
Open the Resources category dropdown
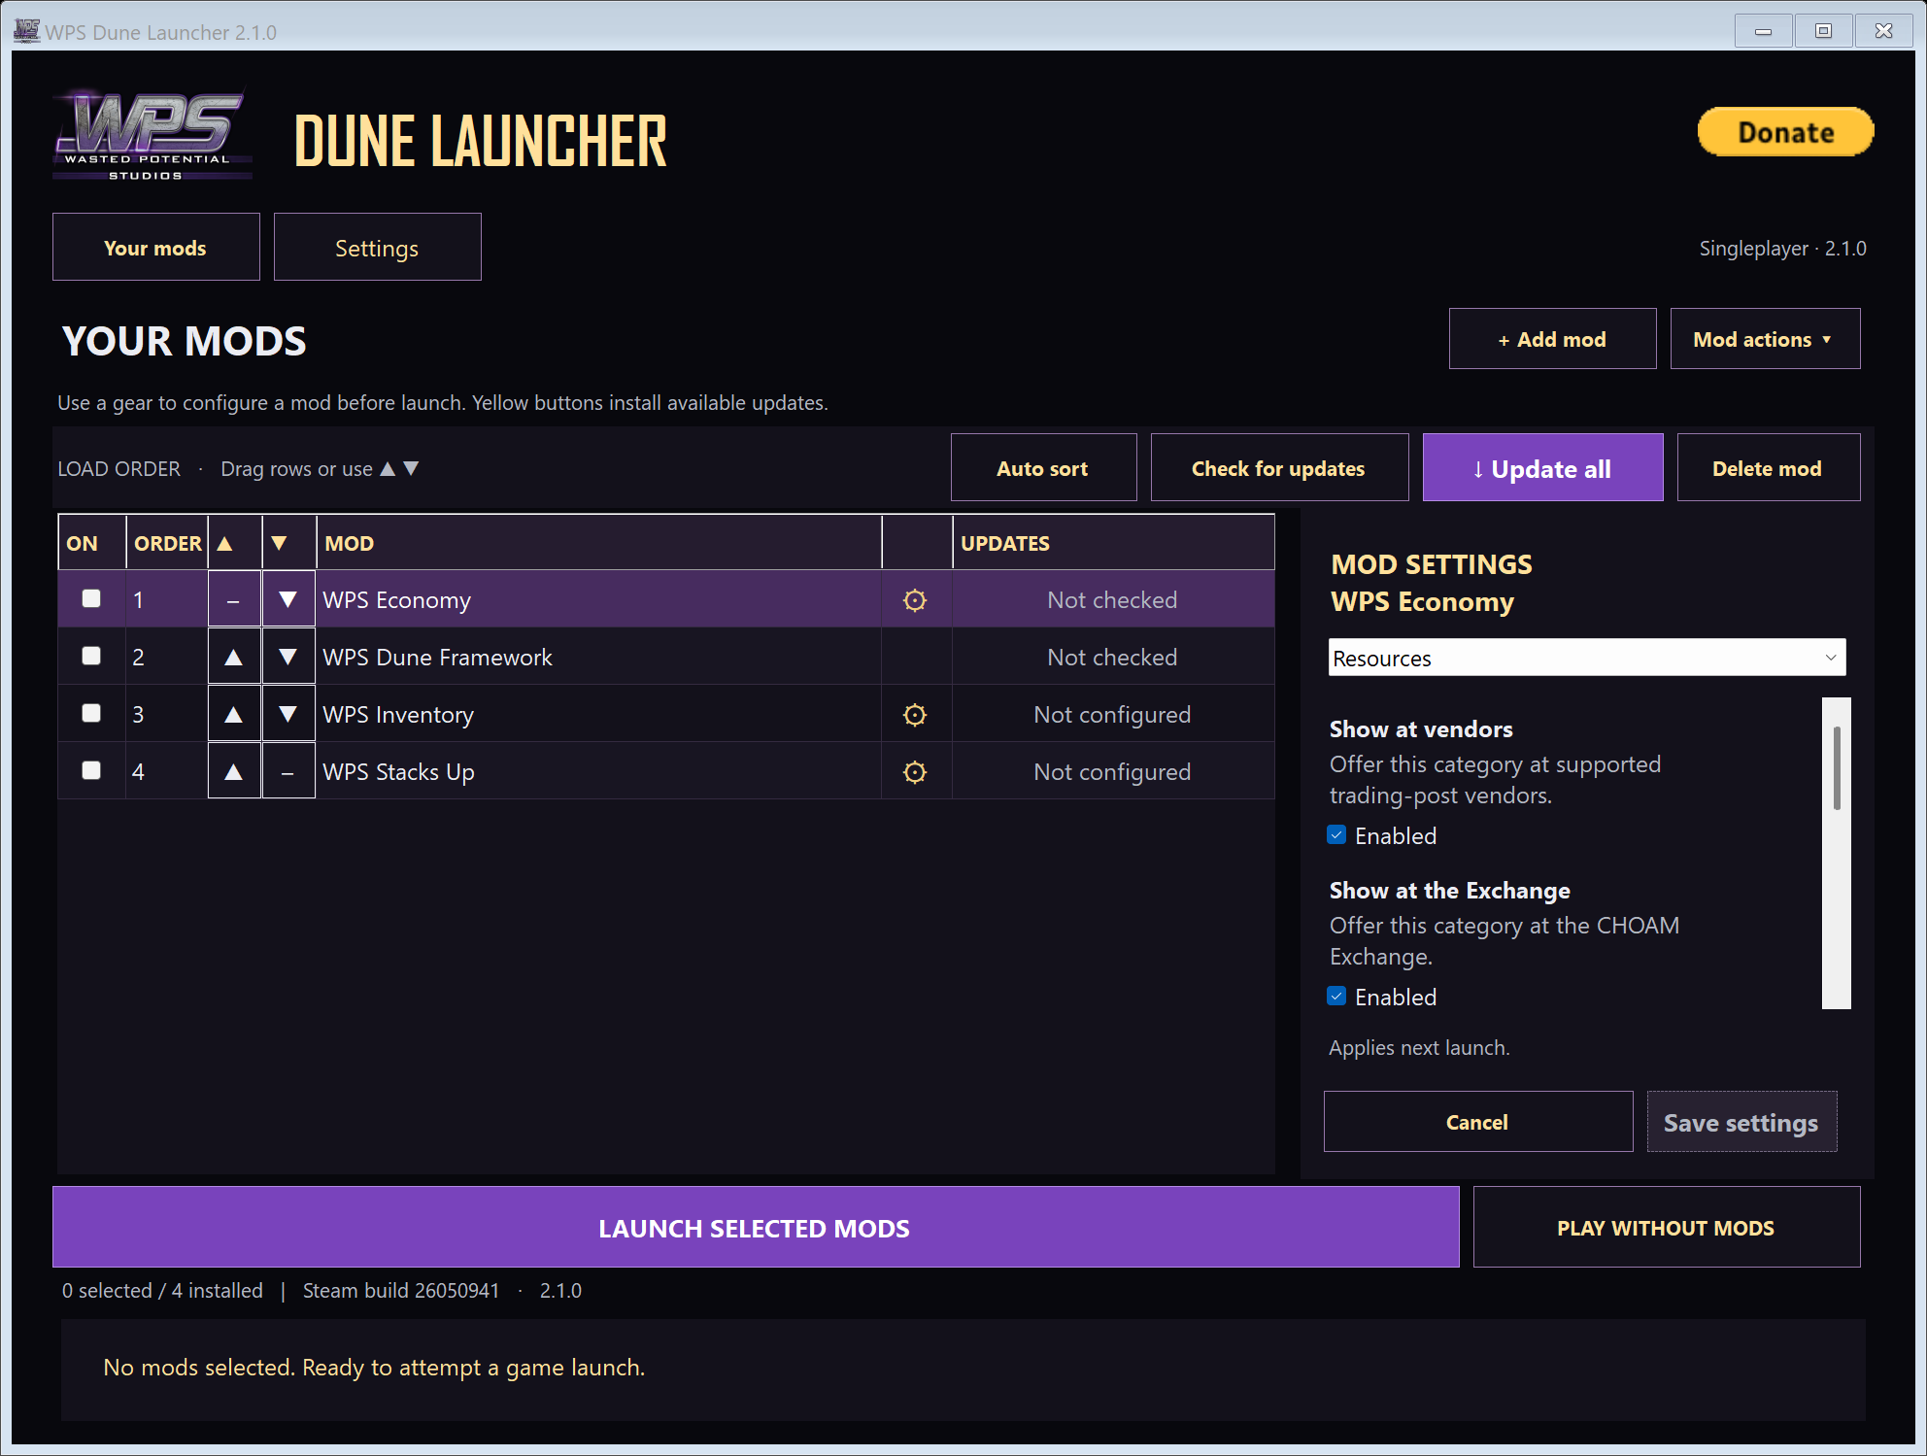[1586, 658]
